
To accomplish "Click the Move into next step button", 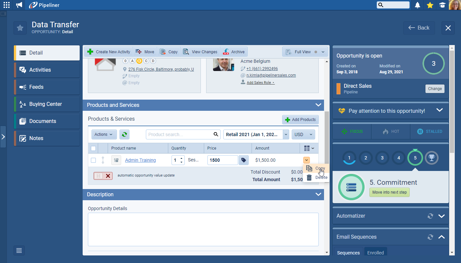I will pos(389,192).
